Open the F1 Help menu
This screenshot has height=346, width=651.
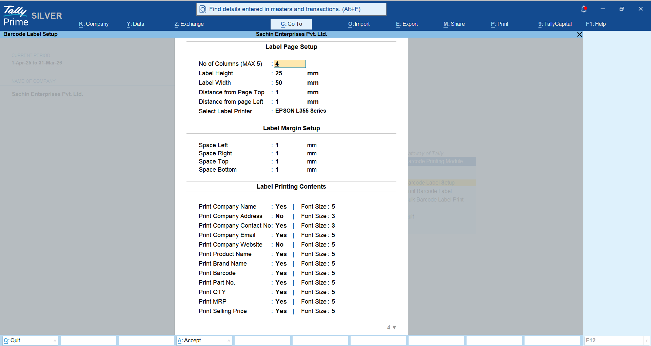pos(596,24)
